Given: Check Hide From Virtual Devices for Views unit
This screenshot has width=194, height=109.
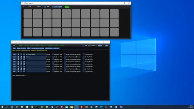Looking at the screenshot, I should pyautogui.click(x=65, y=57).
